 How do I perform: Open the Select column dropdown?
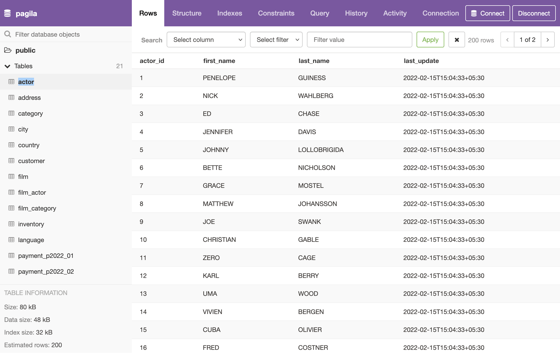click(206, 40)
